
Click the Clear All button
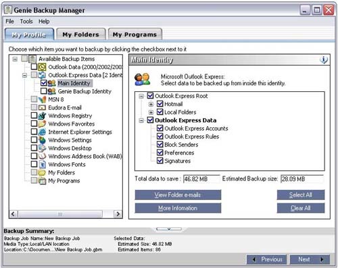[x=301, y=208]
